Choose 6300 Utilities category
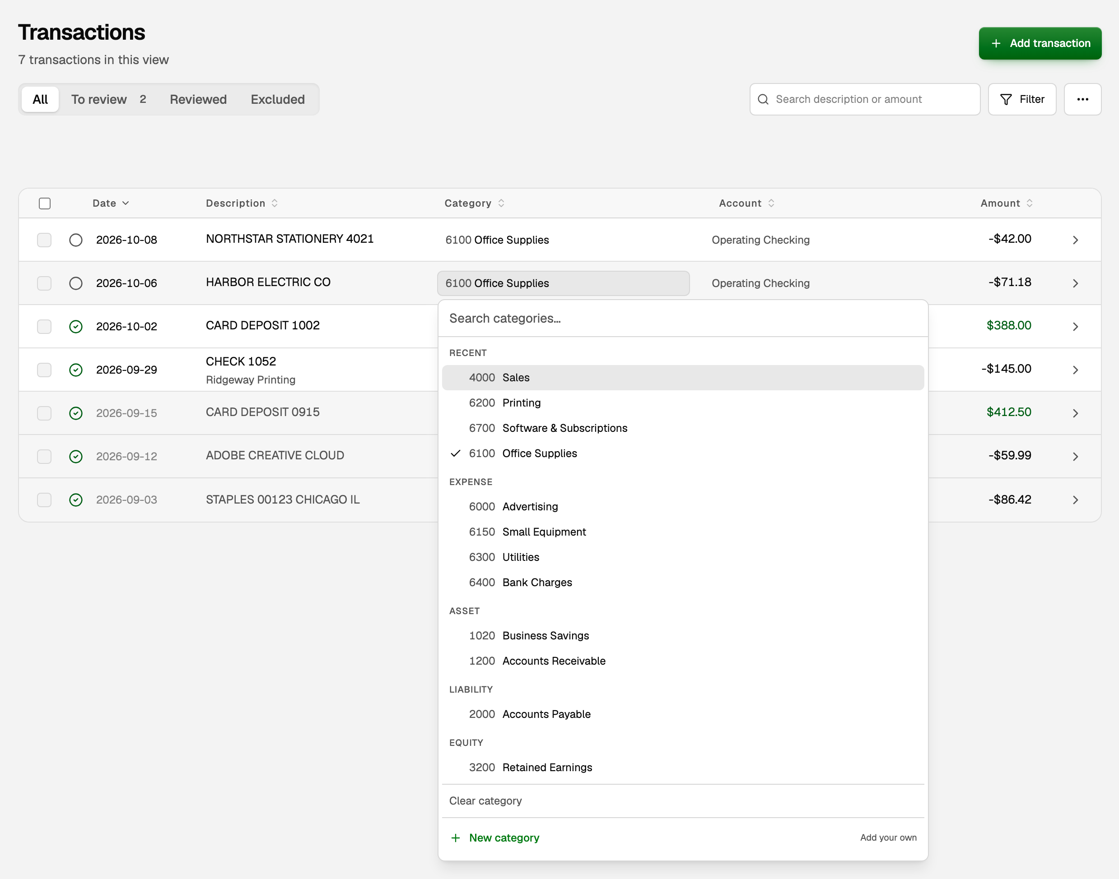Image resolution: width=1119 pixels, height=879 pixels. [683, 557]
